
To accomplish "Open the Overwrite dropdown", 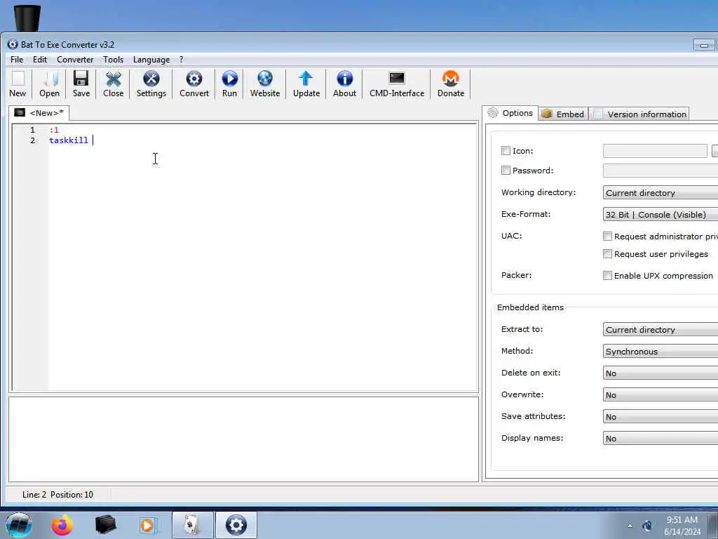I will click(661, 394).
